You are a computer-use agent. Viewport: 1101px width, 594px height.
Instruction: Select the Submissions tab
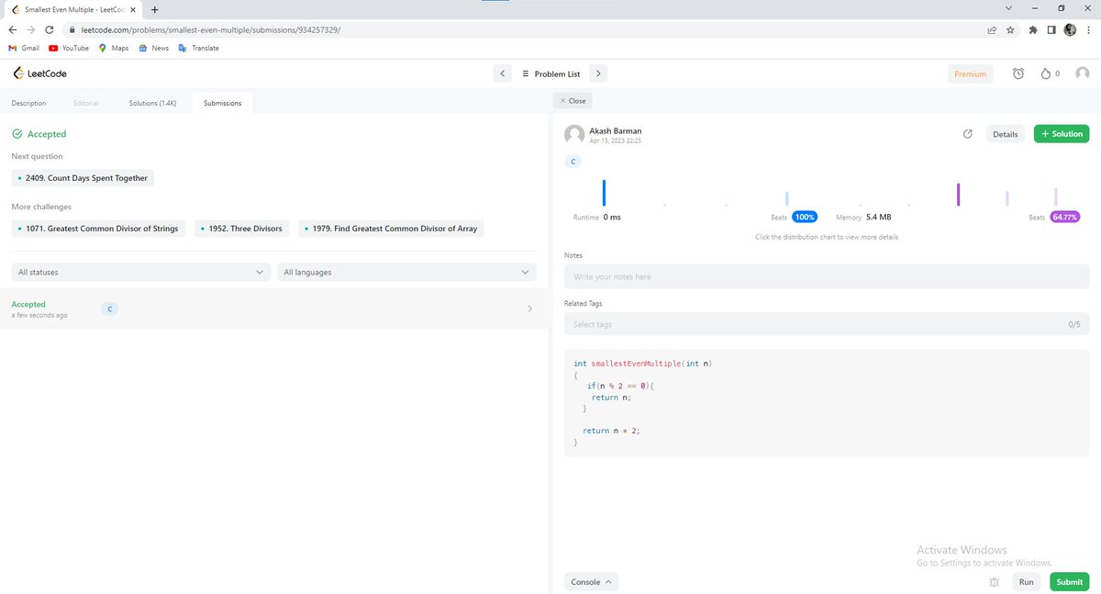[x=223, y=103]
